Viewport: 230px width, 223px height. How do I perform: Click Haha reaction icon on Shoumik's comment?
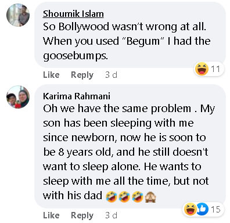pos(202,69)
